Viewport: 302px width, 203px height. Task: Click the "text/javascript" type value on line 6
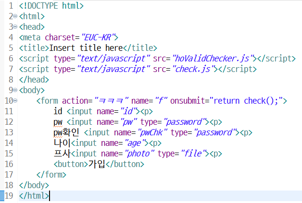tap(113, 59)
